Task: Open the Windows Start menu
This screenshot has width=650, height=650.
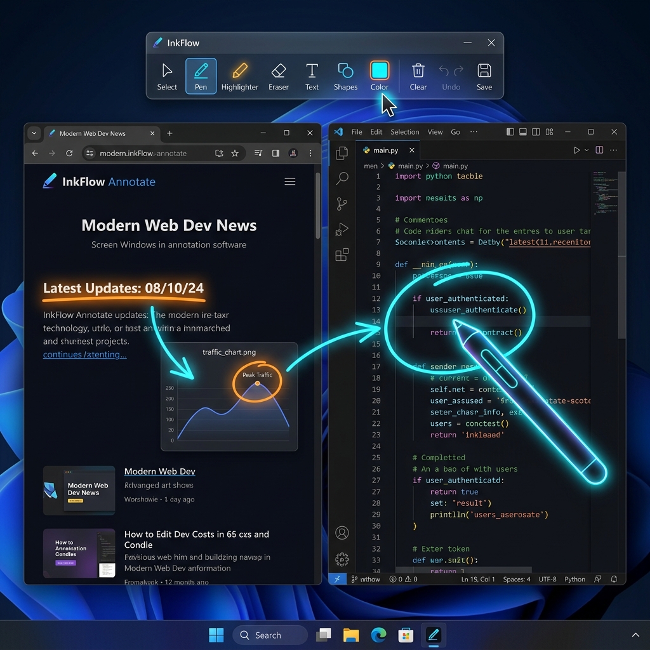Action: [x=216, y=635]
